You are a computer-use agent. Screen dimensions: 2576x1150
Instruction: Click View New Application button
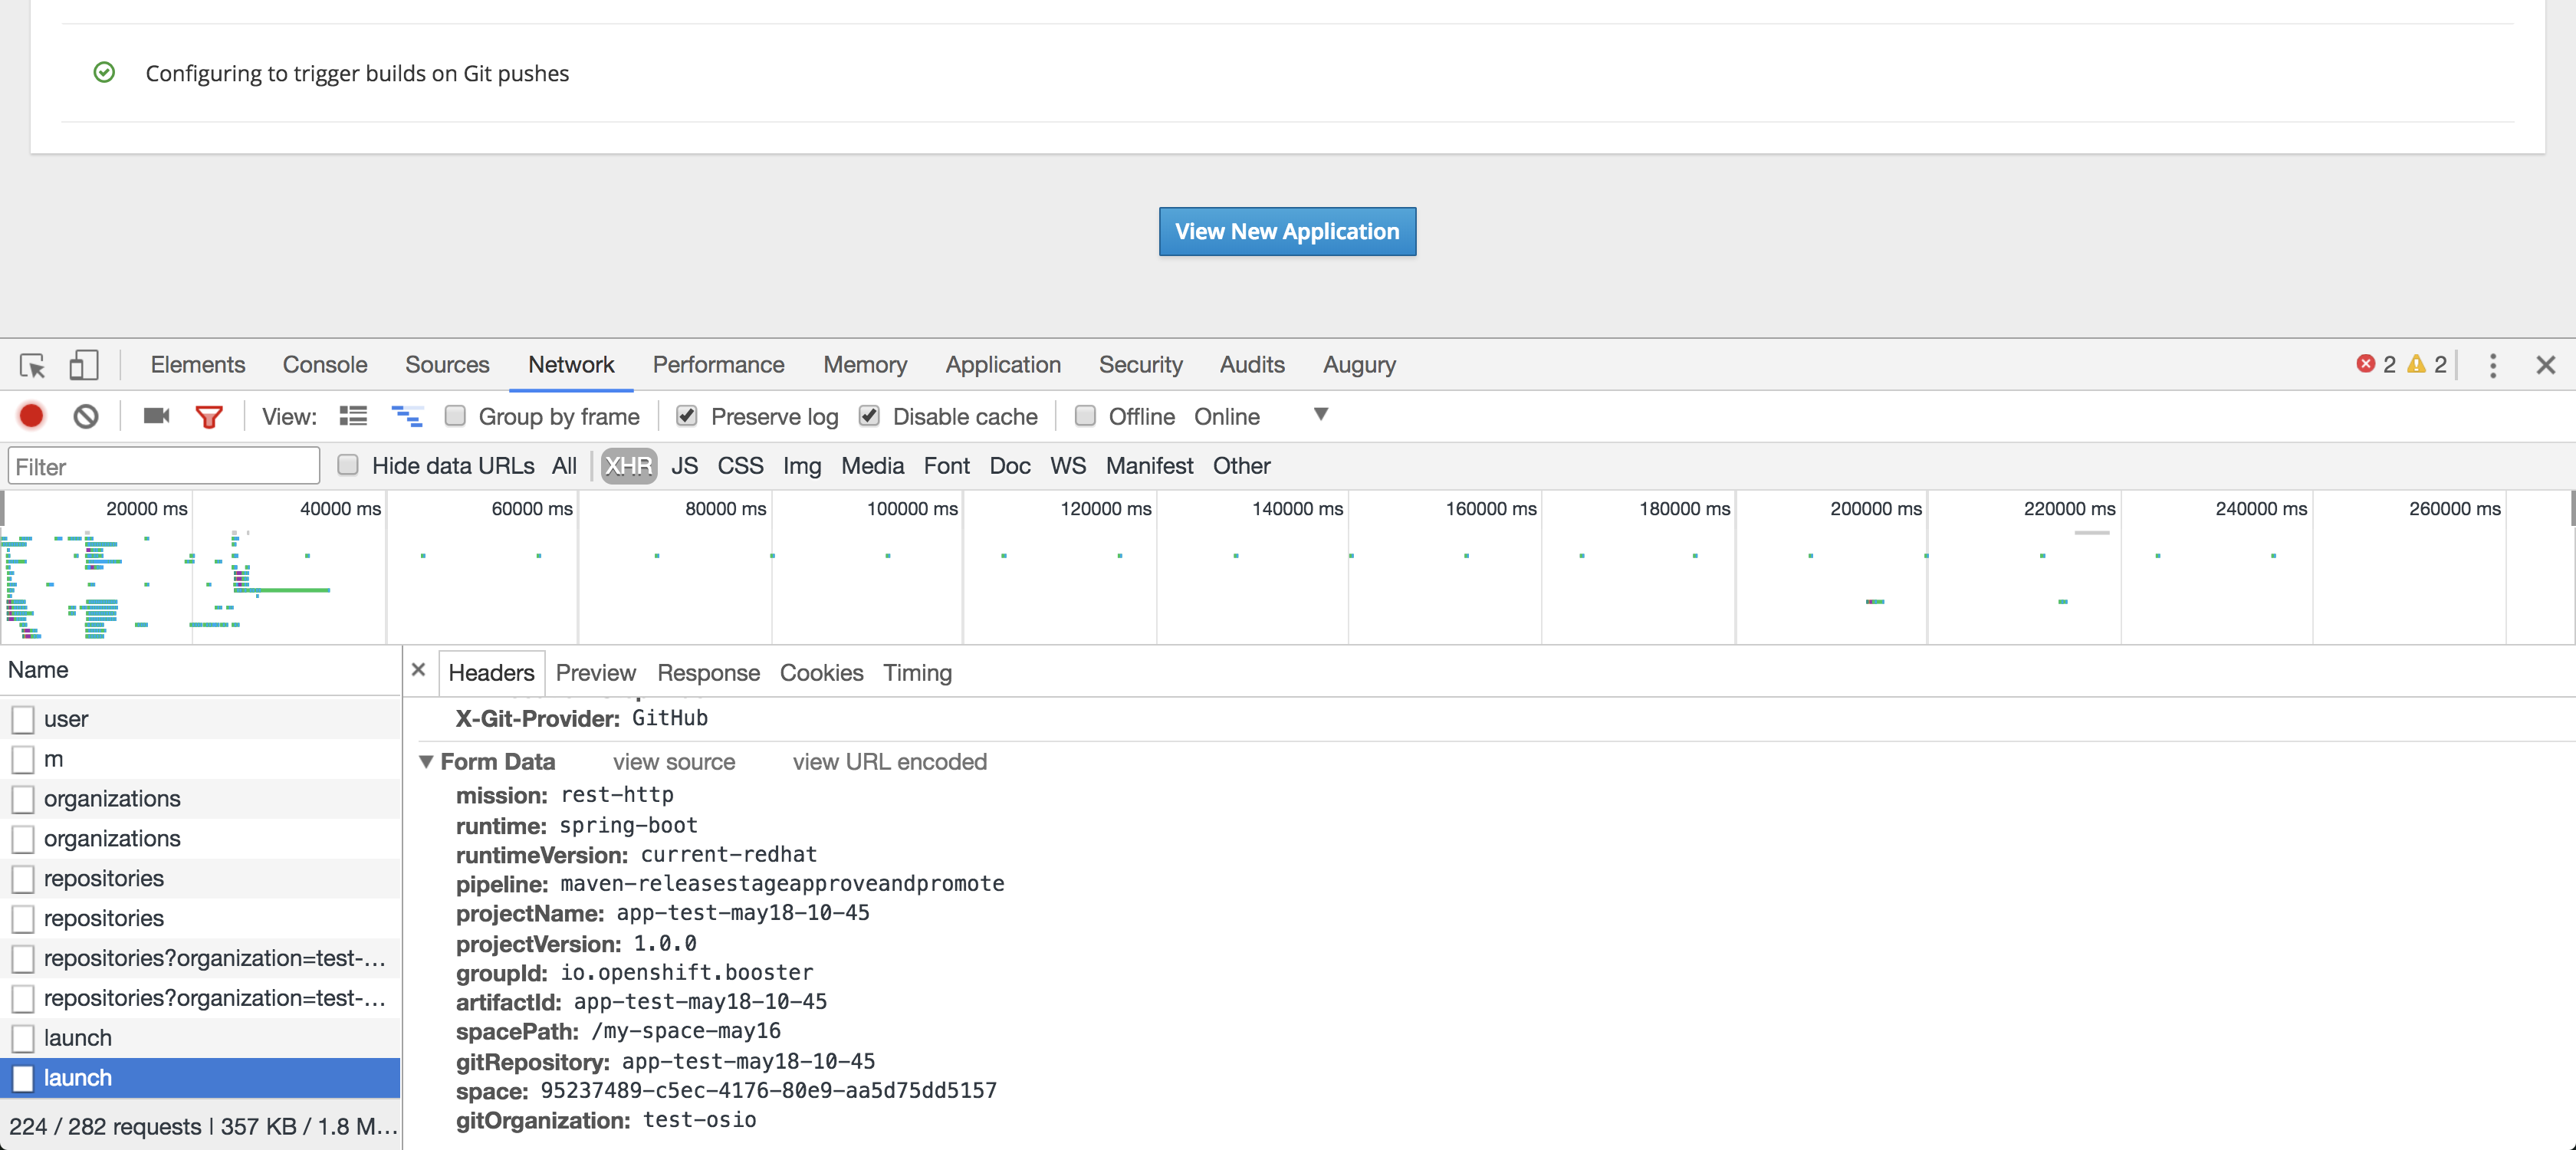[1287, 231]
